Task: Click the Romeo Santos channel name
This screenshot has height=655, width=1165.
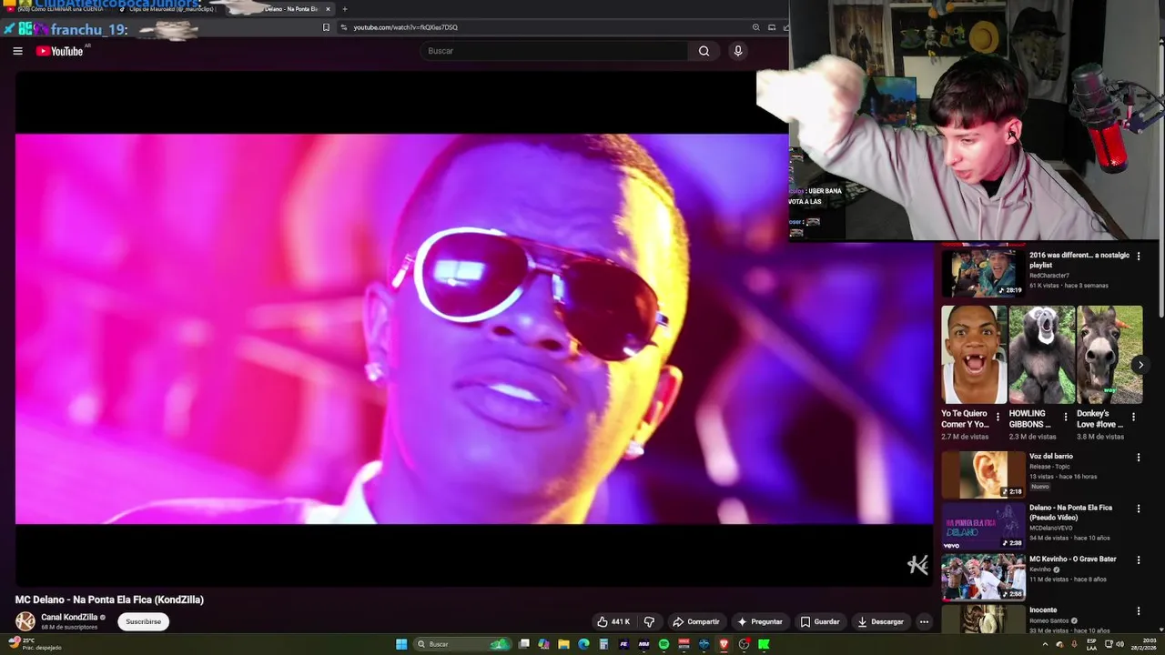Action: (x=1049, y=620)
